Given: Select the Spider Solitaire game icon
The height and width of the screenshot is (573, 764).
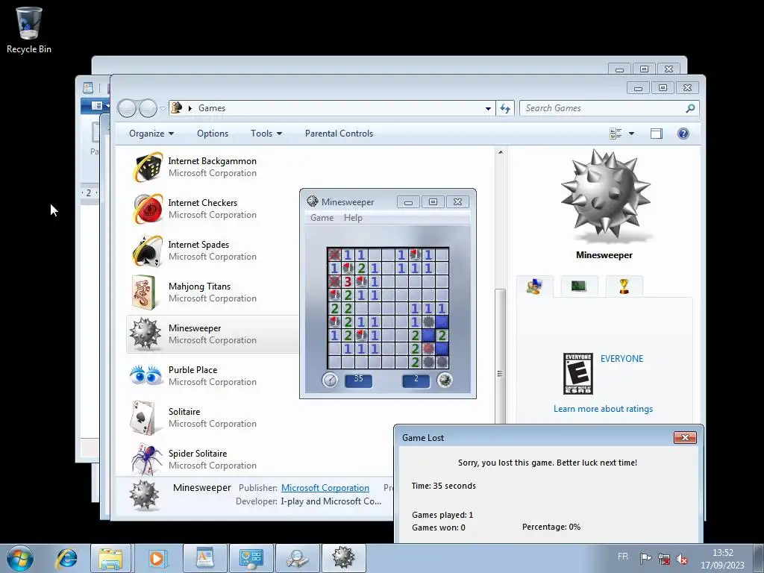Looking at the screenshot, I should tap(147, 459).
